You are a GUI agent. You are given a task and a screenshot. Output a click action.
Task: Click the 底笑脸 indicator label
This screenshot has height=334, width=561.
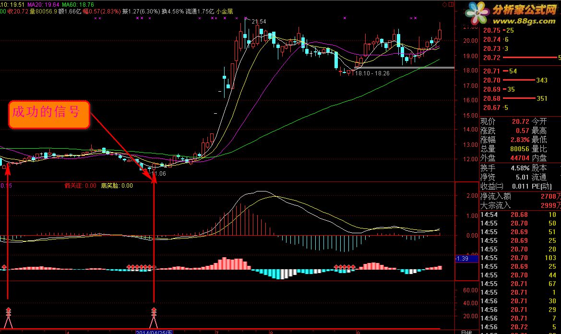coord(117,186)
